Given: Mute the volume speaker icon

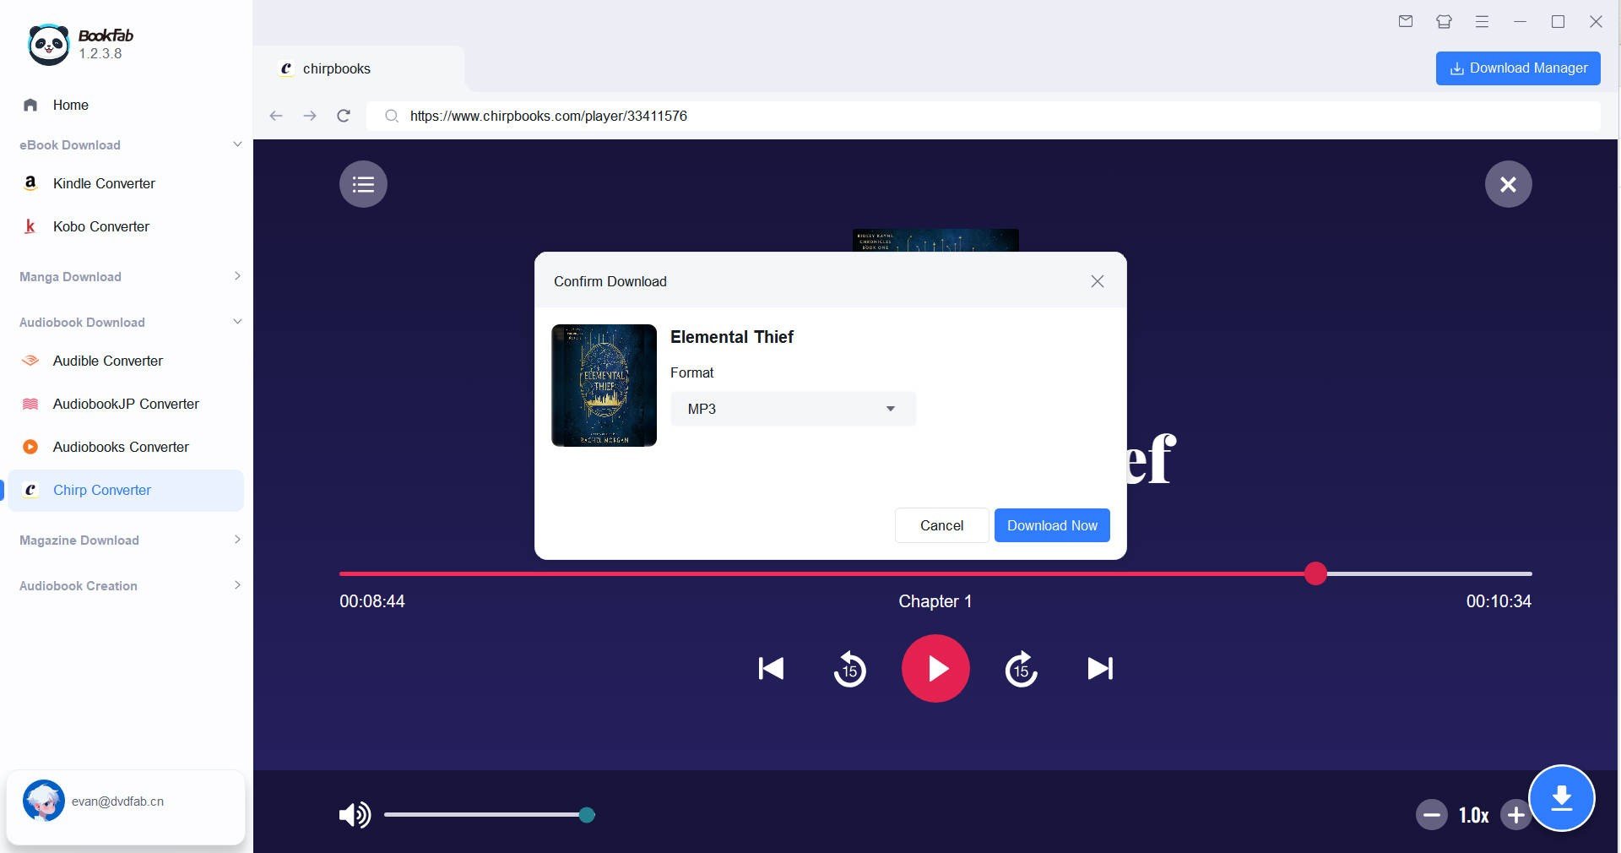Looking at the screenshot, I should point(355,815).
